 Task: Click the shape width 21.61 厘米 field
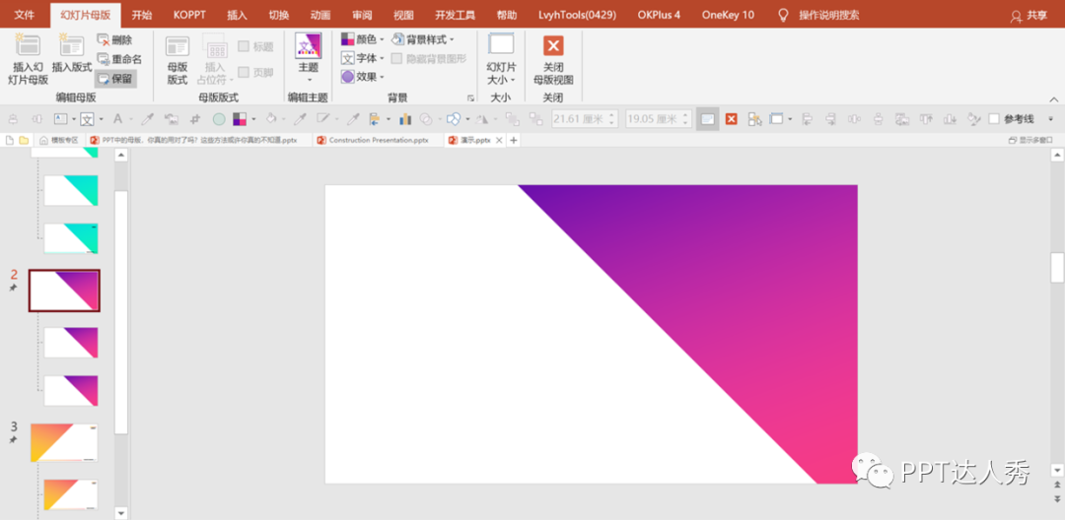[584, 119]
